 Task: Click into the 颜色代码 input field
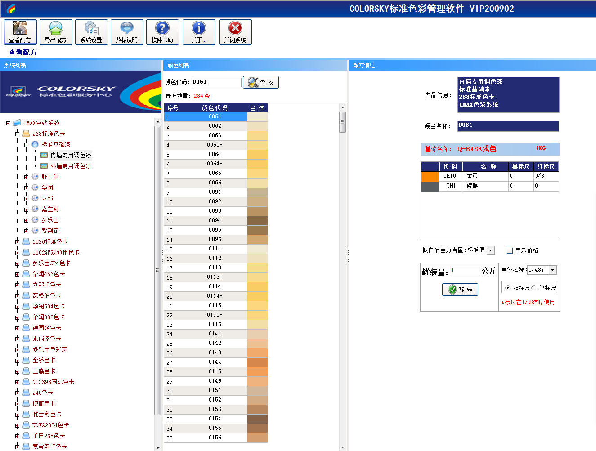(x=217, y=82)
